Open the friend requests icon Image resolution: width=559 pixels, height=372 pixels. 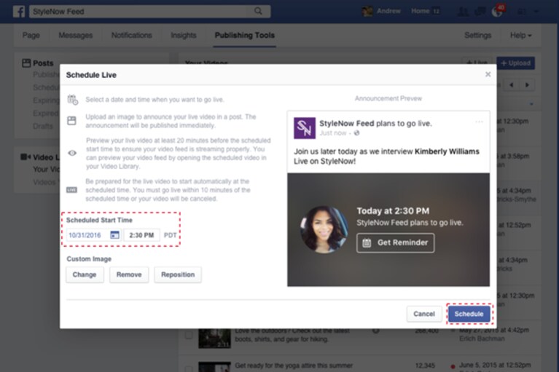(463, 12)
